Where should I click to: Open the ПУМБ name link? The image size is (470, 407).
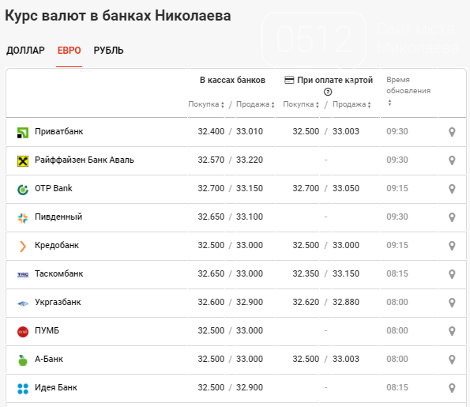tap(47, 330)
